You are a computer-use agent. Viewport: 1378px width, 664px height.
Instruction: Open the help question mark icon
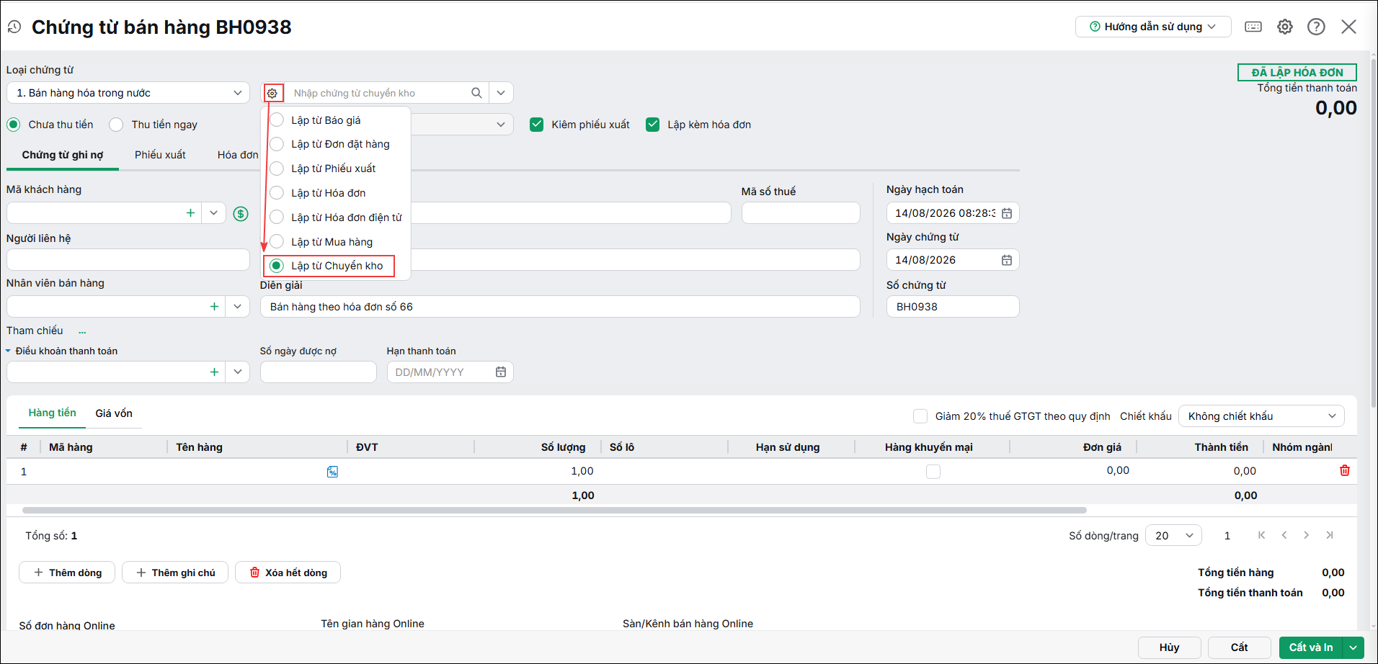pyautogui.click(x=1316, y=27)
